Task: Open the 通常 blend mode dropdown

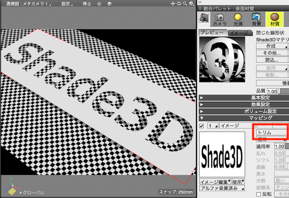Action: 272,140
